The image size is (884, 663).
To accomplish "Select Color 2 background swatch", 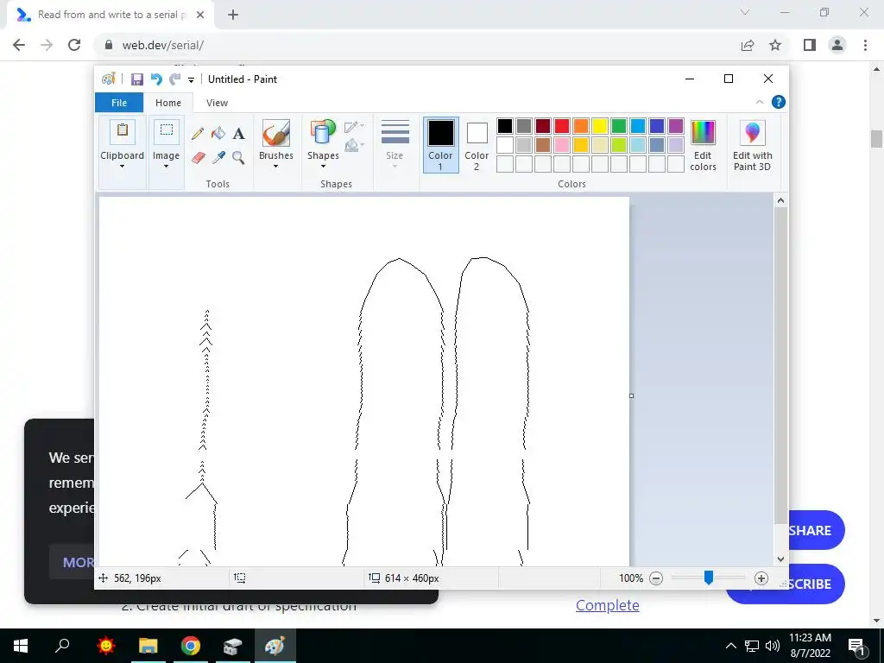I will (x=477, y=145).
